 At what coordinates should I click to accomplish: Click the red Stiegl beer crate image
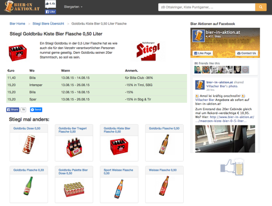coord(18,52)
